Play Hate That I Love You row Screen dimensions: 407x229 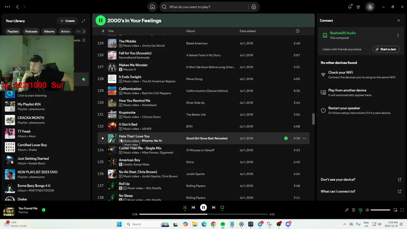(x=103, y=138)
